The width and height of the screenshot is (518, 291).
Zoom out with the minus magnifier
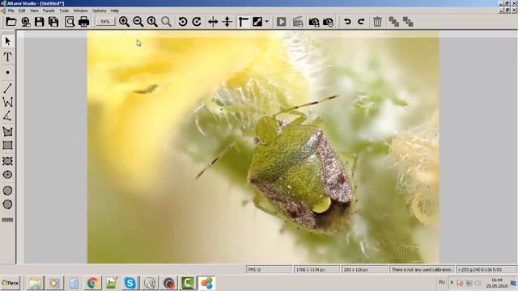138,22
